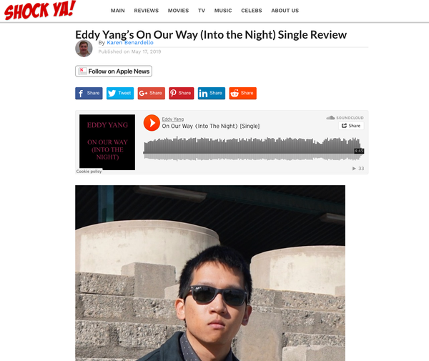Open the ABOUT US page
The height and width of the screenshot is (361, 429).
pos(285,11)
